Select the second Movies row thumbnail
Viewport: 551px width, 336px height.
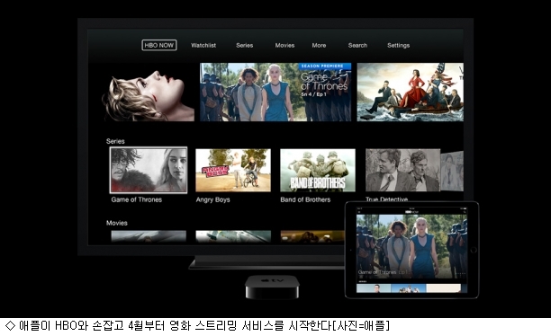[x=233, y=236]
